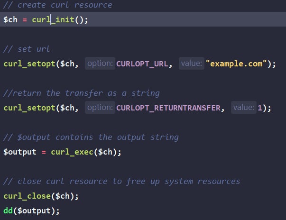
Task: Click the comment "// set url"
Action: click(27, 49)
